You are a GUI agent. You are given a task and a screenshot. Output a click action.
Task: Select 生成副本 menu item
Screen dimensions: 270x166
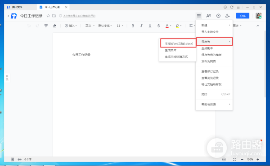pos(214,48)
